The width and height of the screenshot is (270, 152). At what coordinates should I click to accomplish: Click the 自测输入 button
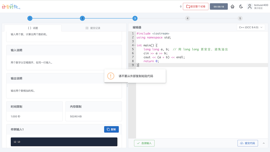click(x=144, y=143)
